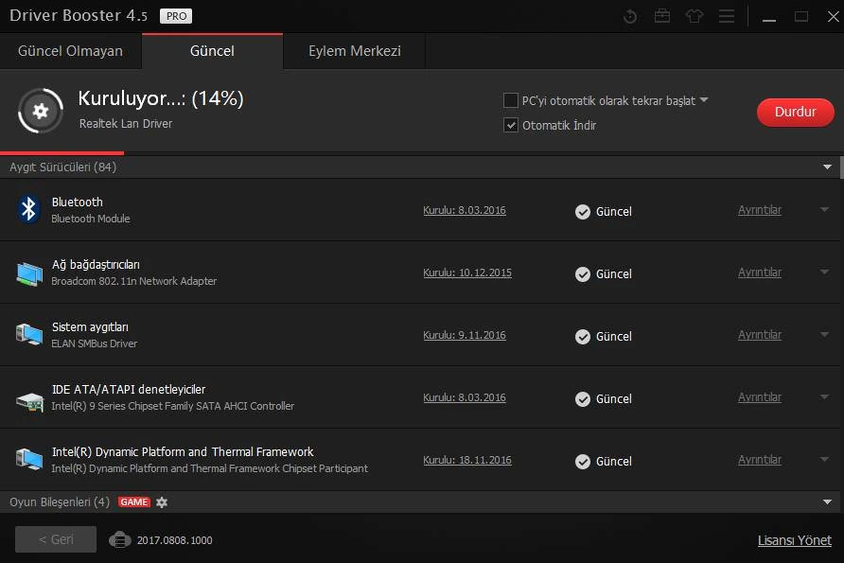Screen dimensions: 844x563
Task: Select the Güncel tab
Action: pos(212,51)
